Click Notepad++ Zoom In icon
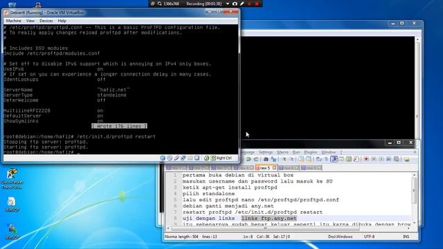 [x=284, y=159]
